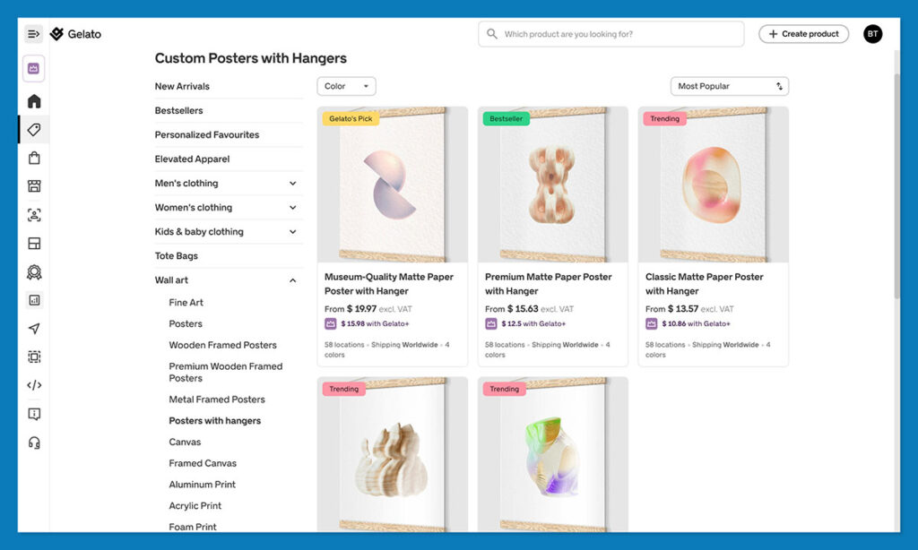Click the code brackets developer icon
Viewport: 918px width, 550px height.
coord(34,385)
